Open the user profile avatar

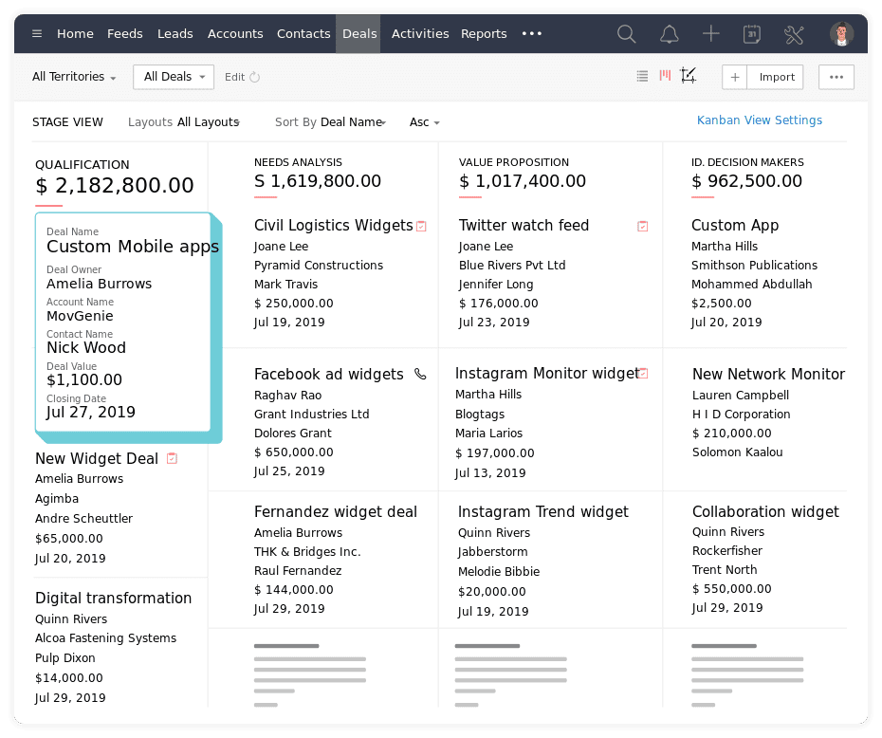pos(842,34)
